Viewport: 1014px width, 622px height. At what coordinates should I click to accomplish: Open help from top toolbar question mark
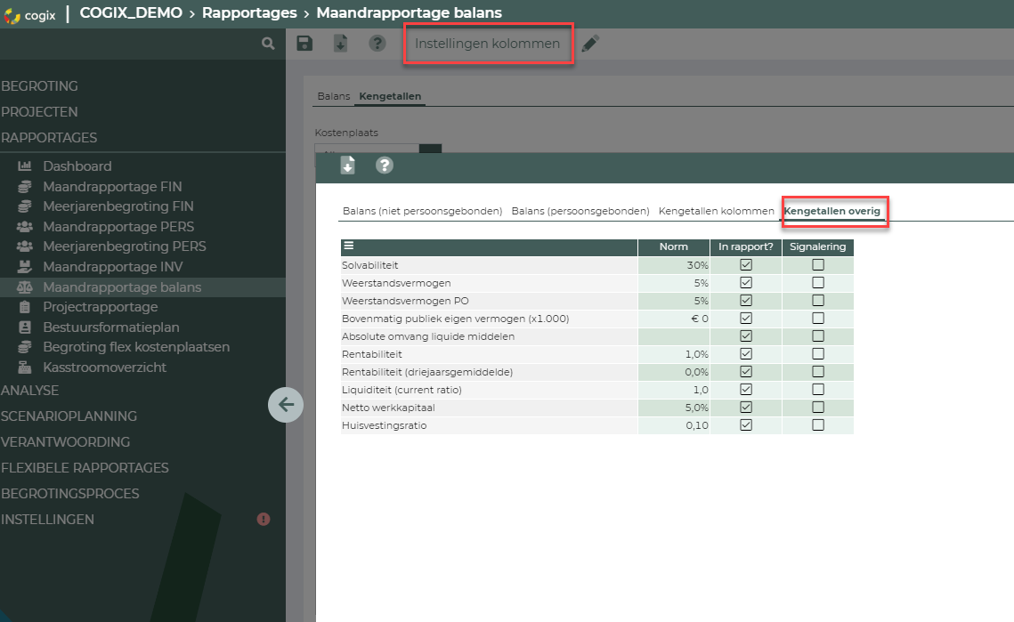pyautogui.click(x=377, y=44)
